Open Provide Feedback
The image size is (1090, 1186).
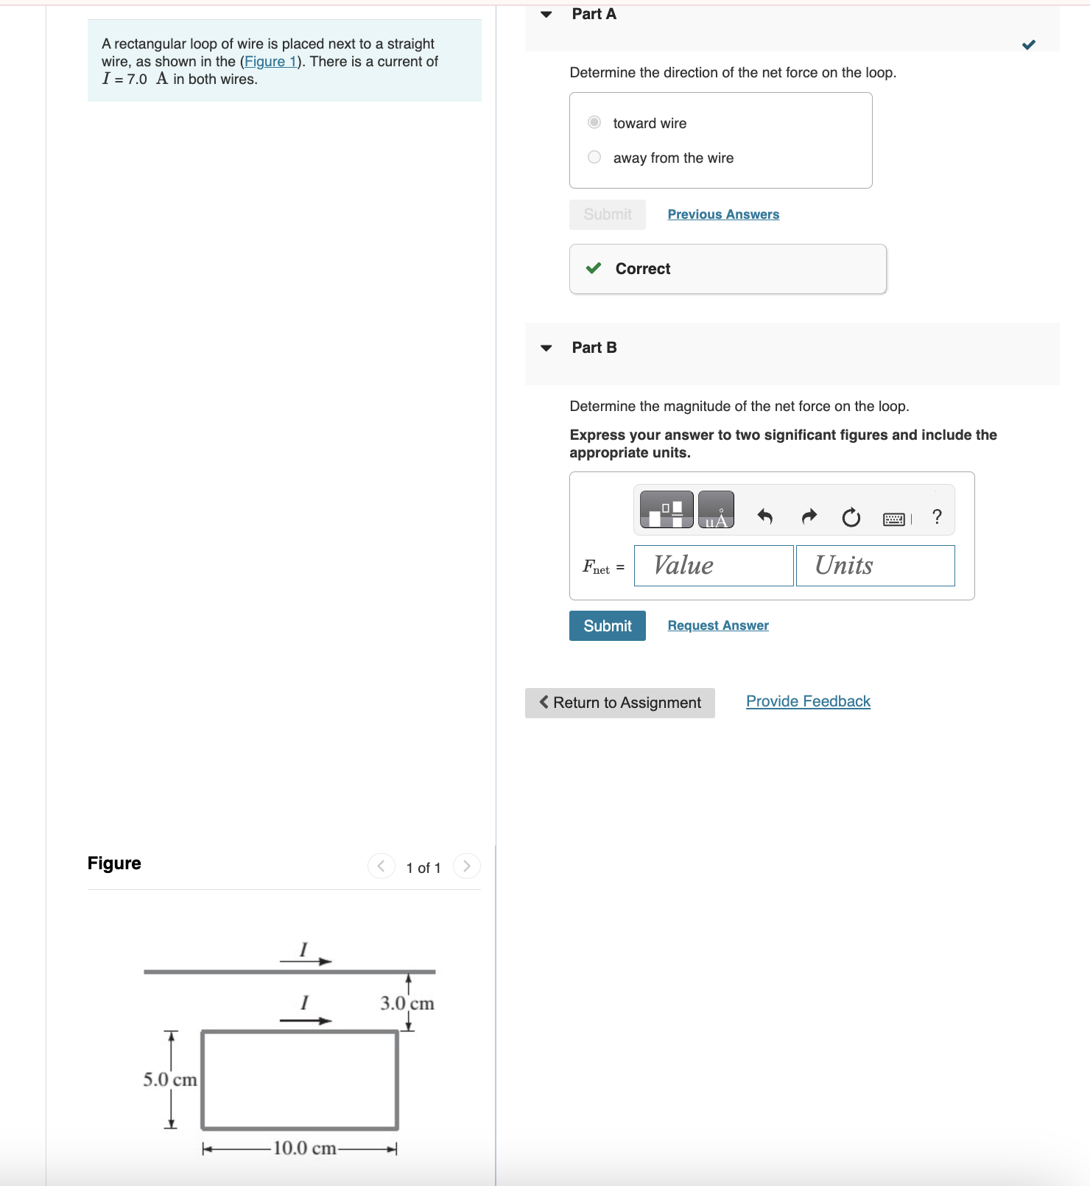click(x=807, y=701)
